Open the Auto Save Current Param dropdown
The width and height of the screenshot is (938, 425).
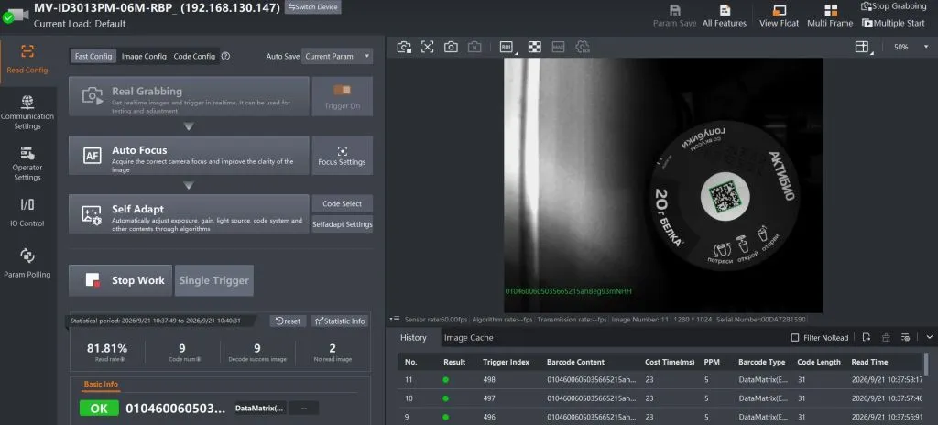coord(337,56)
